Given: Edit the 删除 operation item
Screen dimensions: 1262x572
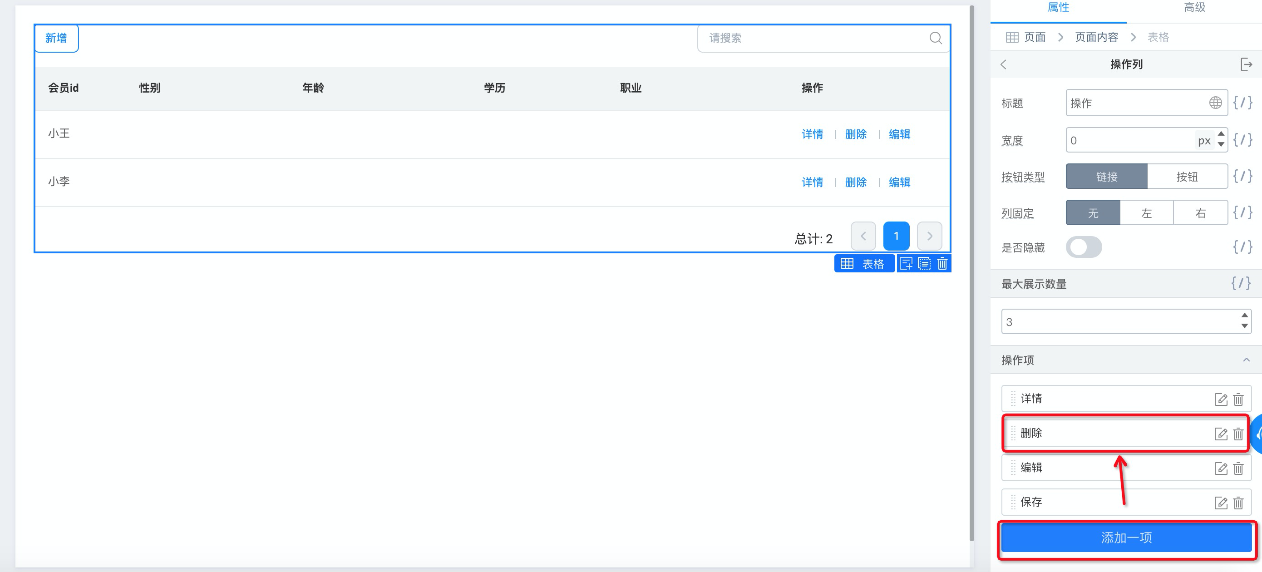Looking at the screenshot, I should click(1221, 434).
